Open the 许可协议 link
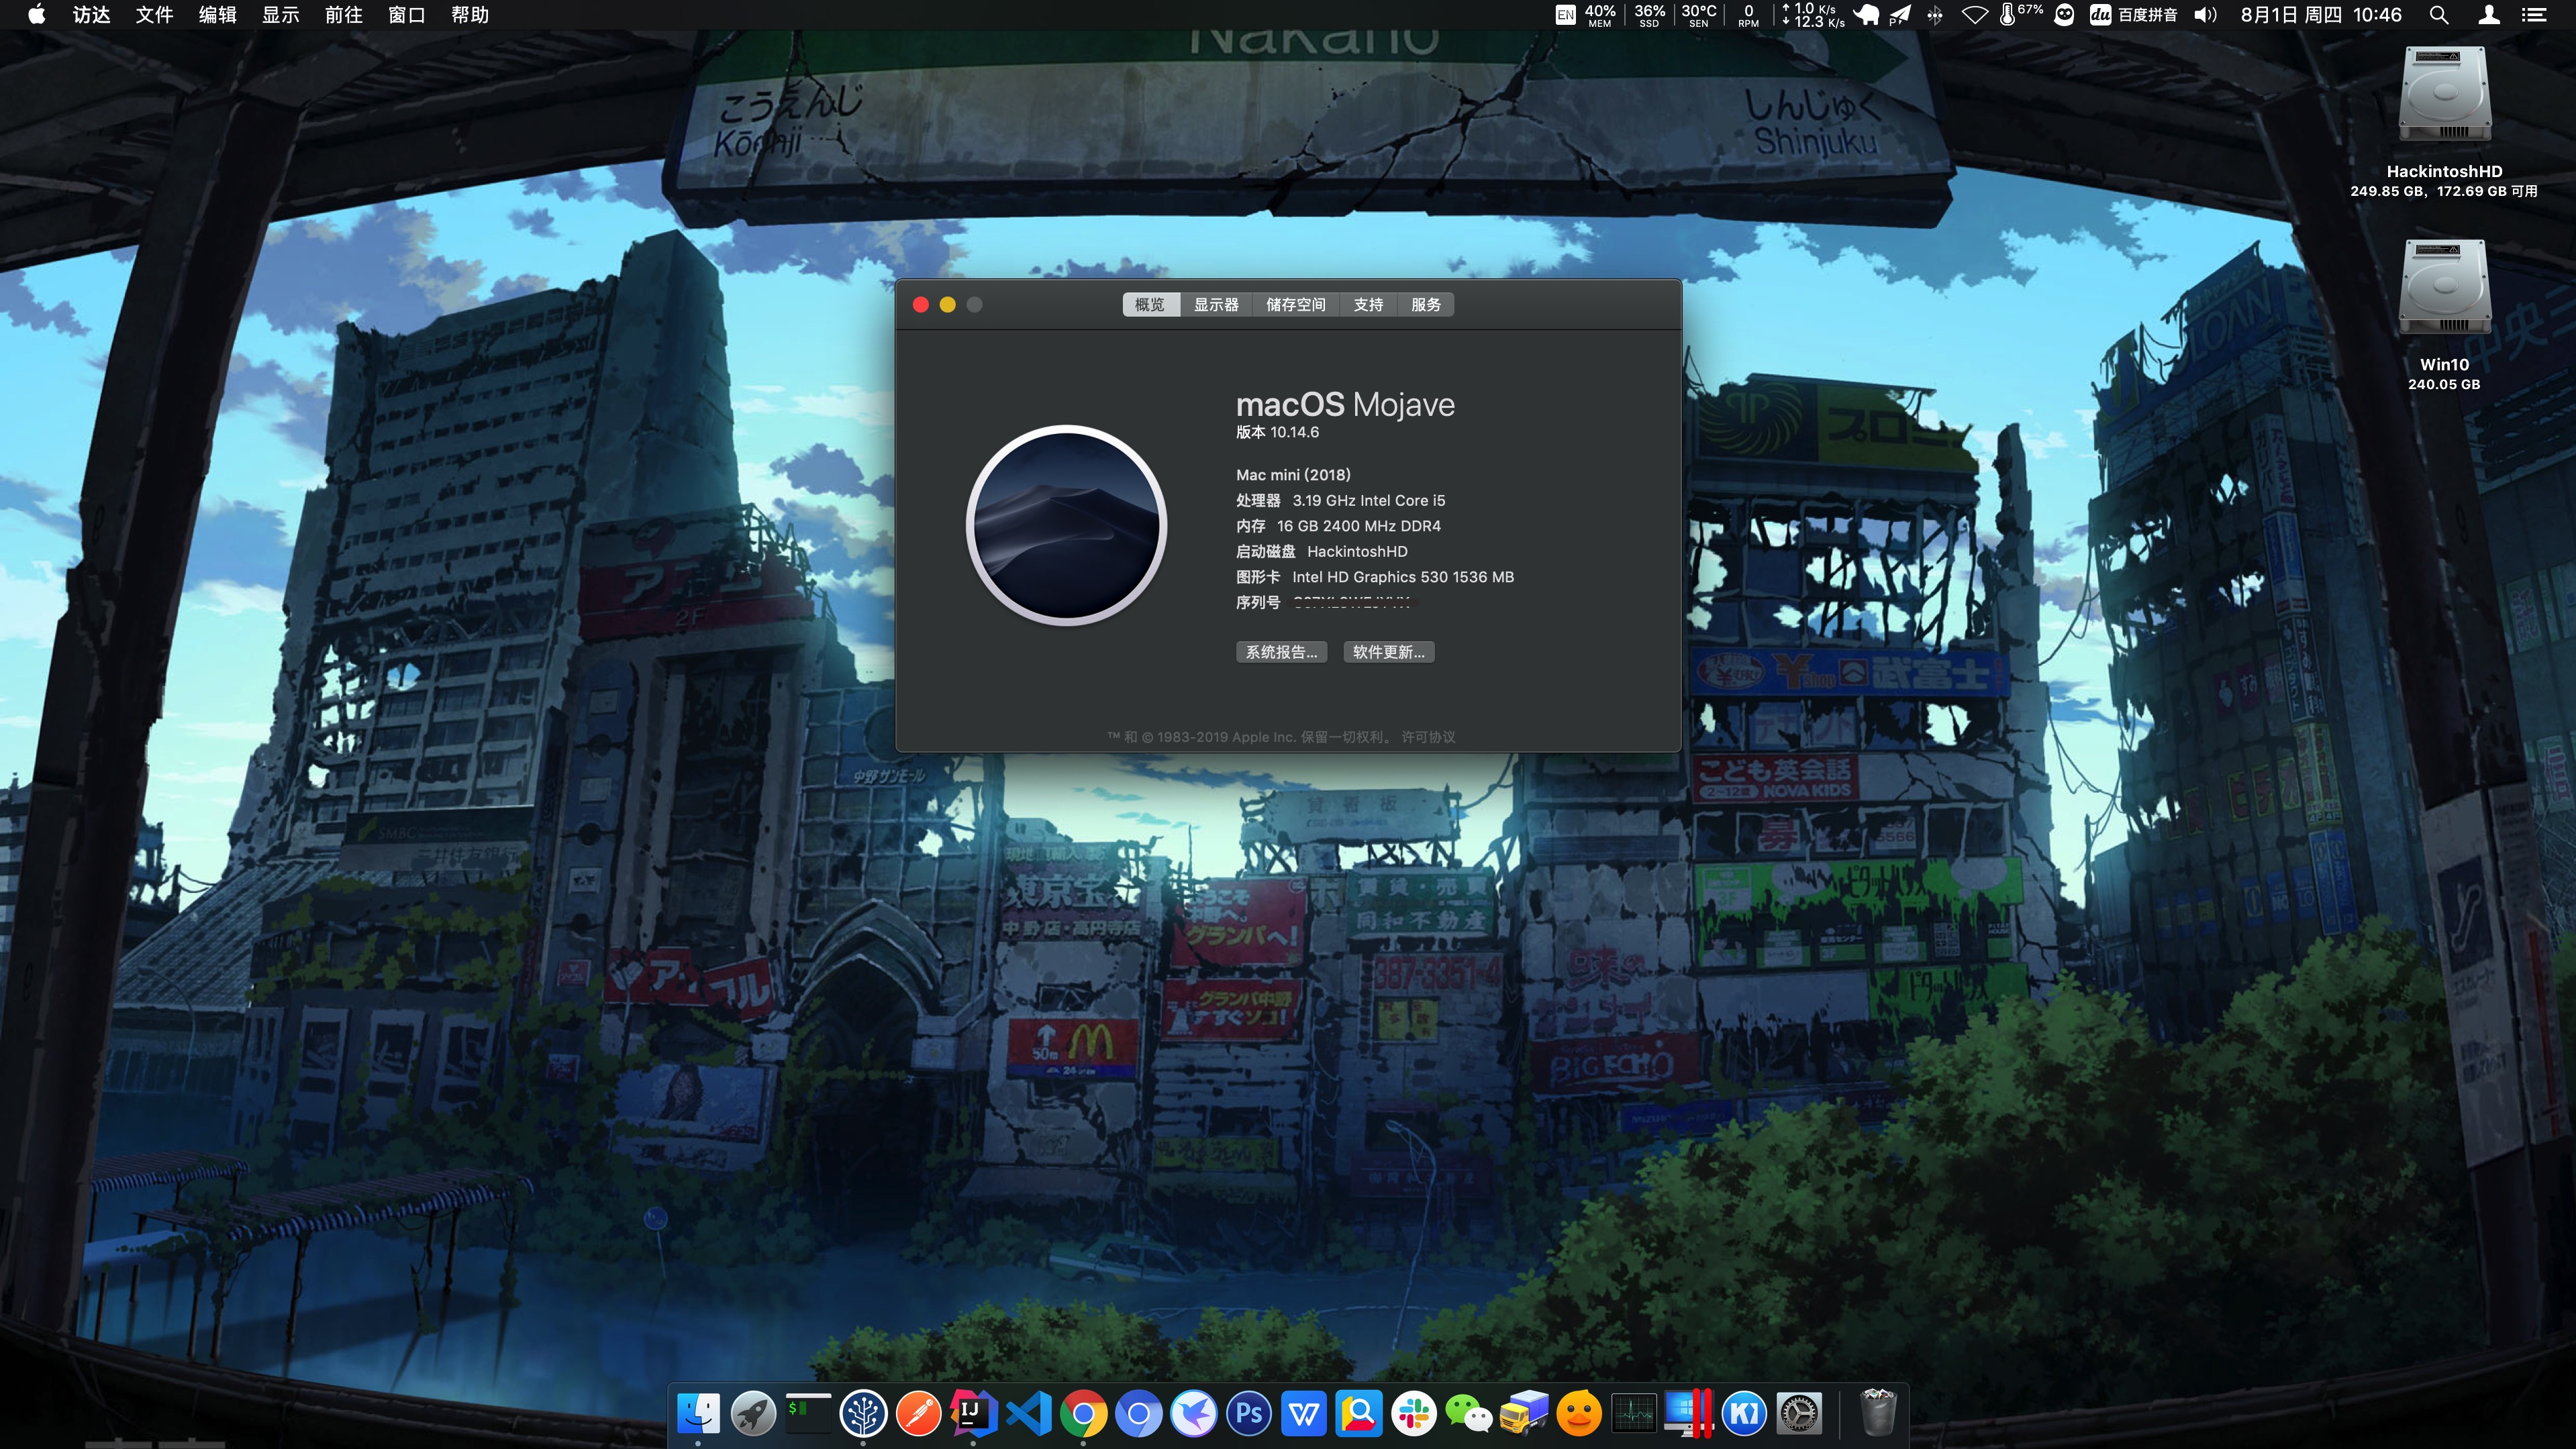Image resolution: width=2576 pixels, height=1449 pixels. pos(1428,737)
